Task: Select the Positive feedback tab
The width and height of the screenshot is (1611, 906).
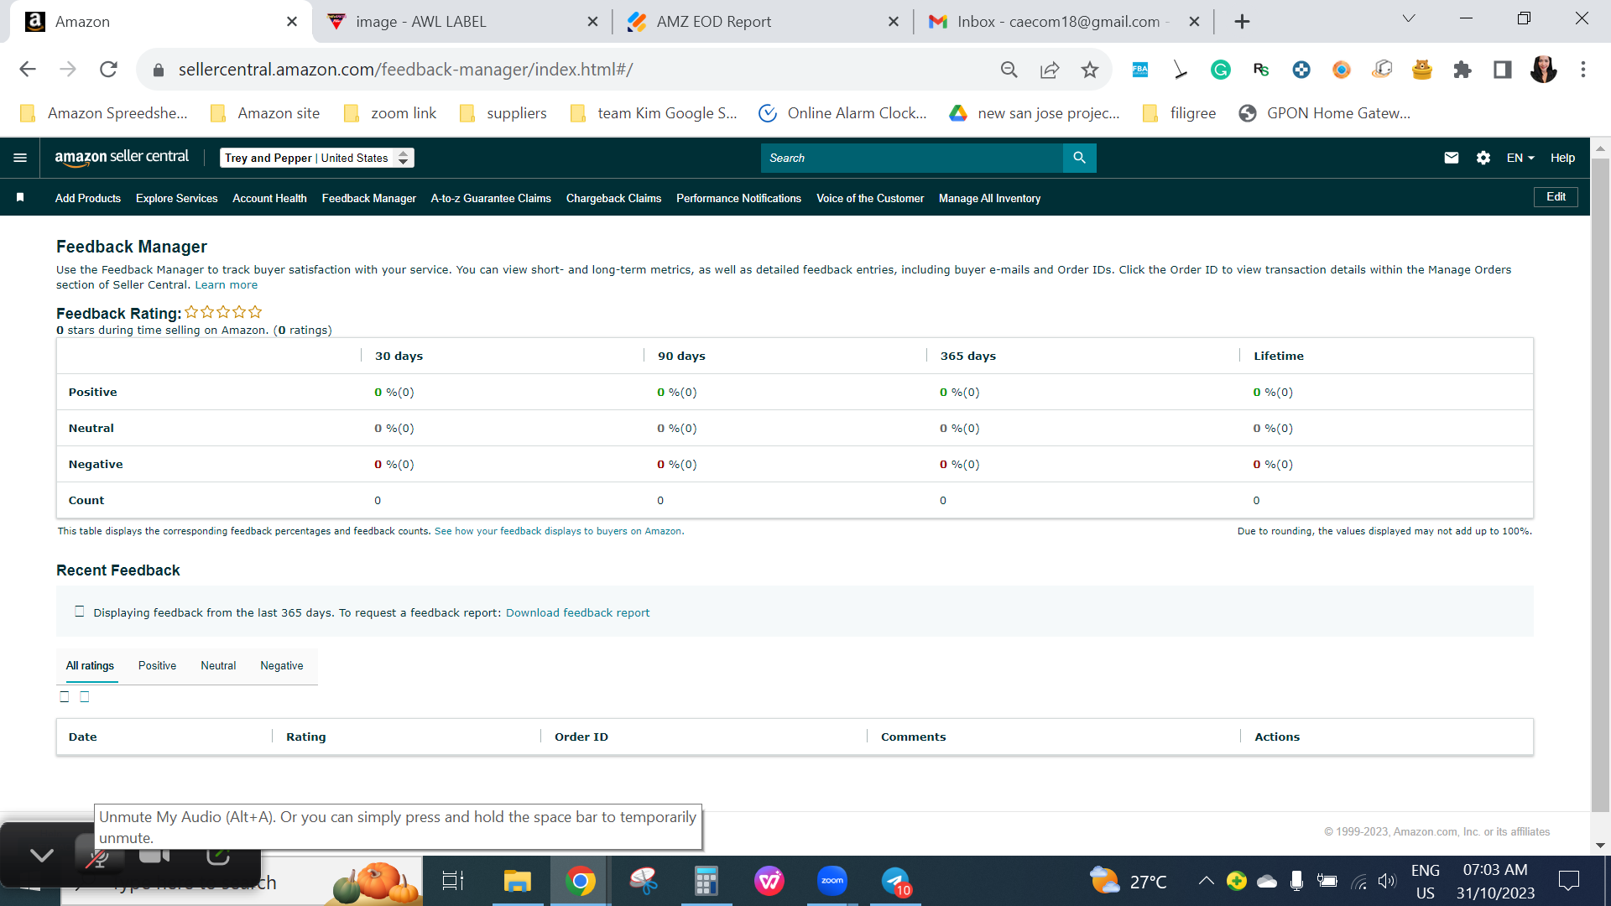Action: [157, 666]
